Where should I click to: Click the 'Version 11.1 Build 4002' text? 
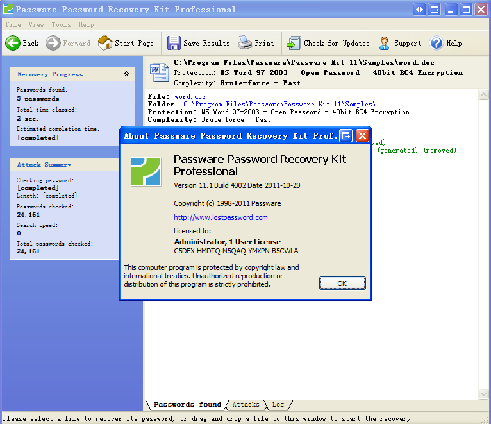click(x=211, y=185)
